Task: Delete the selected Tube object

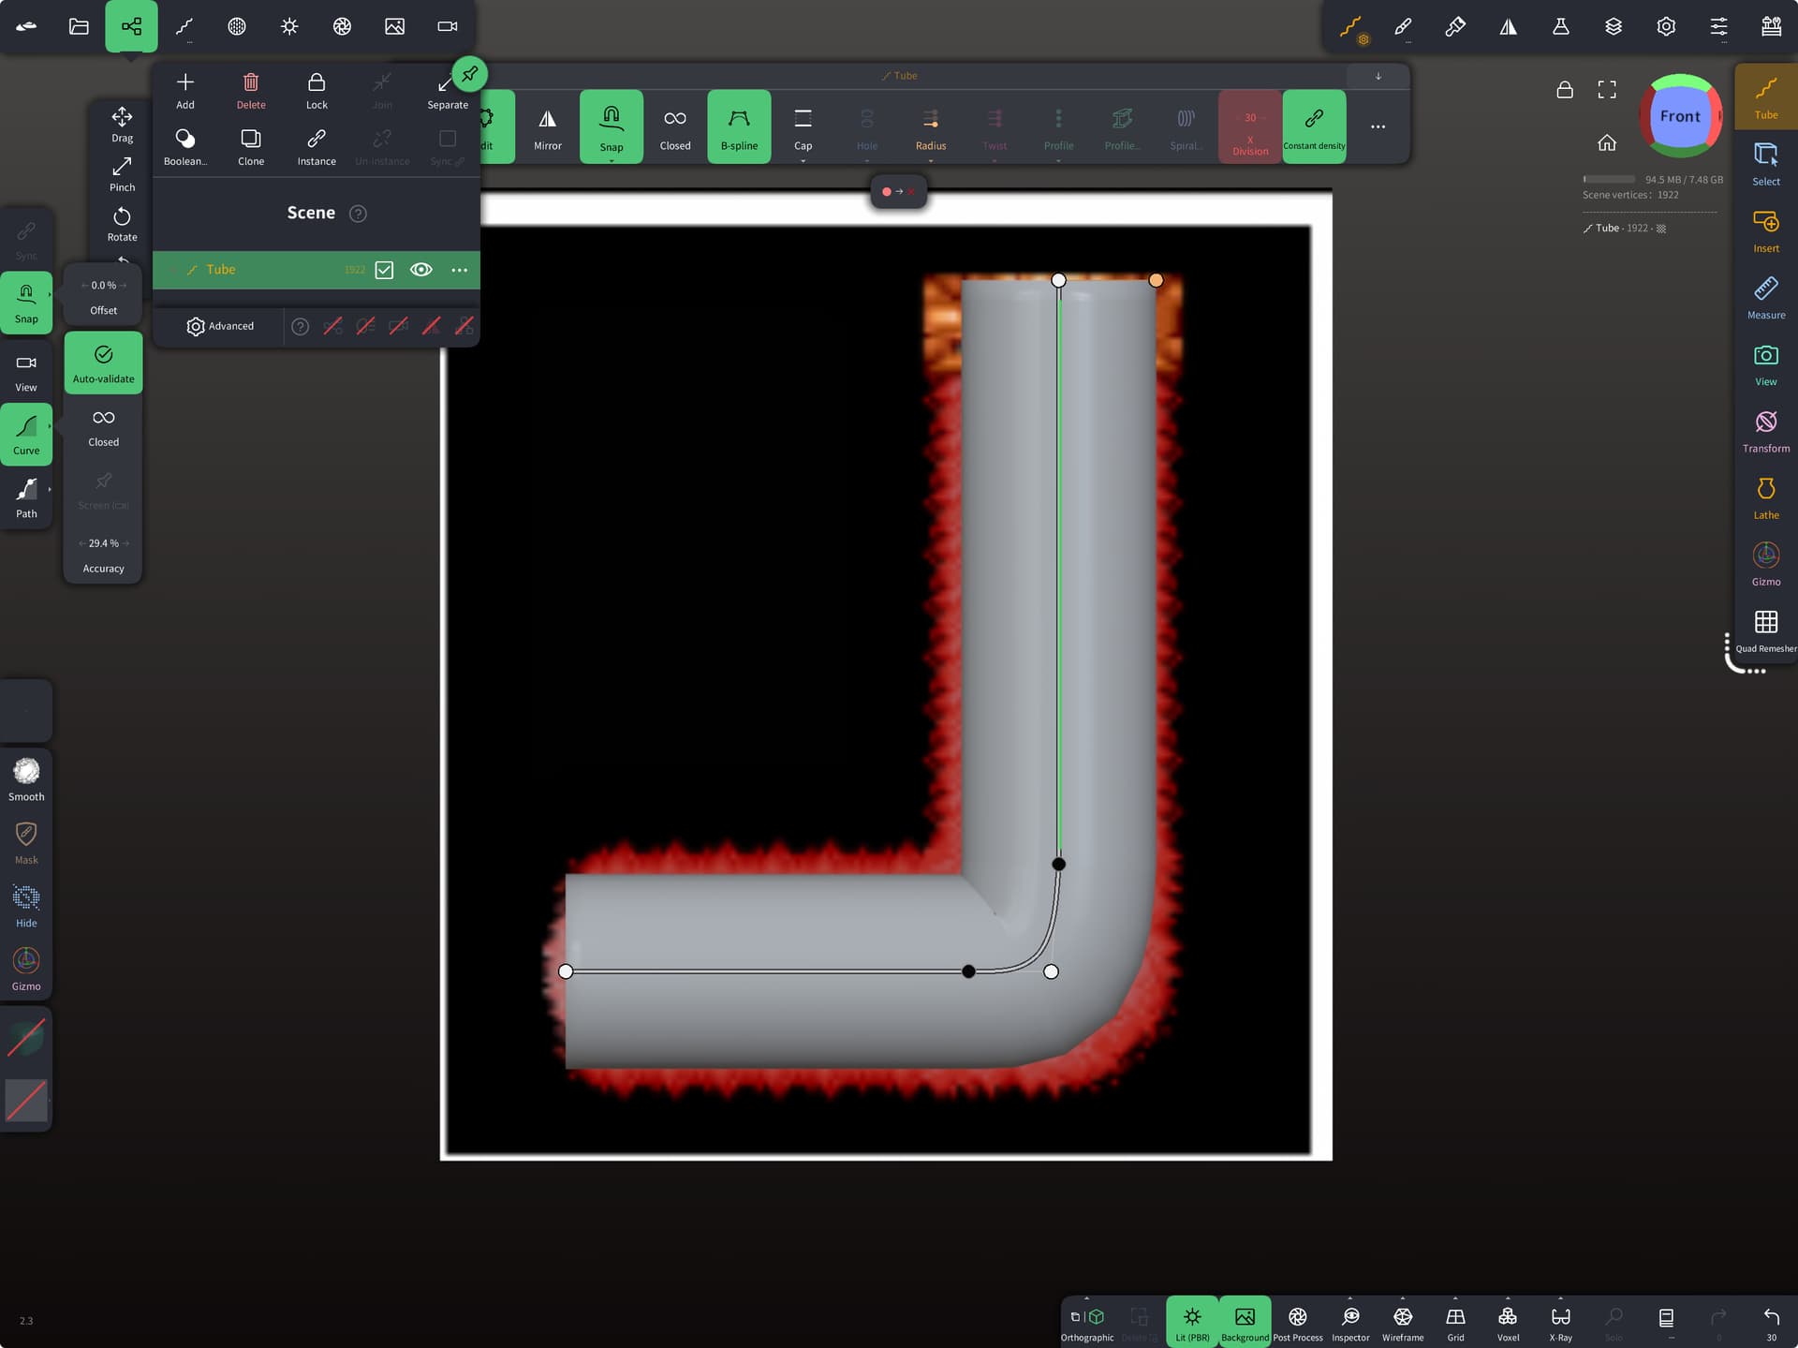Action: (x=251, y=90)
